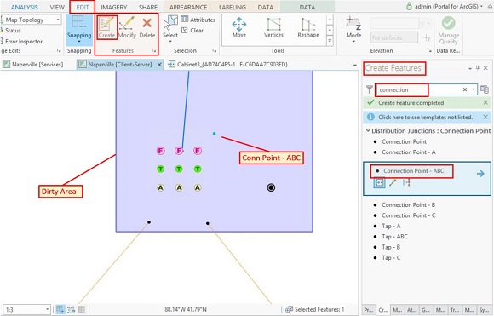Screen dimensions: 494x316
Task: Open the Imagery ribbon tab
Action: (x=114, y=7)
